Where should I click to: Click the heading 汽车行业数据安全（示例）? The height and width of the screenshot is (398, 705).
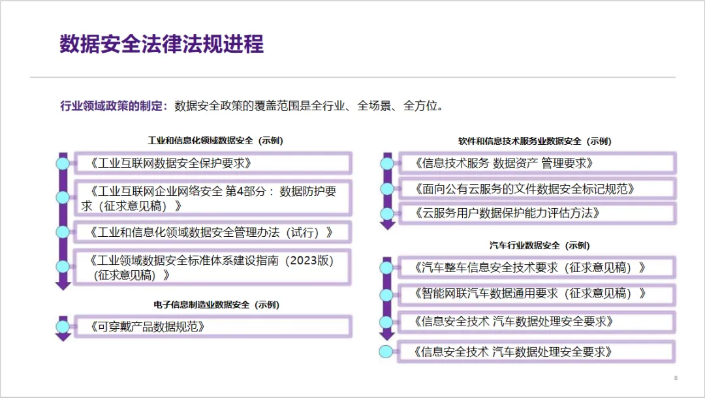tap(540, 245)
